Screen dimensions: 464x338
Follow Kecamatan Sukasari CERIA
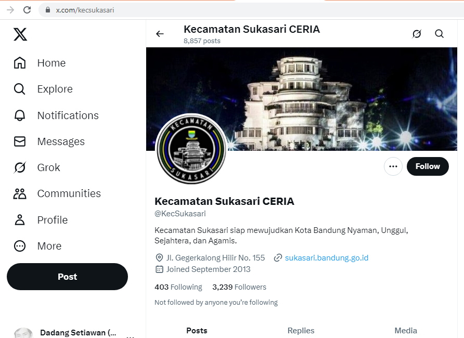click(428, 166)
